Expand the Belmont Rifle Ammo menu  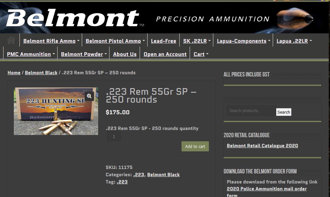(51, 41)
